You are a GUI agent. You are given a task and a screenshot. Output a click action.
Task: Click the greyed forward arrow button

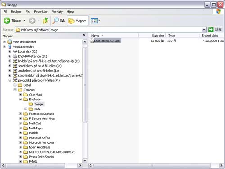(x=32, y=21)
